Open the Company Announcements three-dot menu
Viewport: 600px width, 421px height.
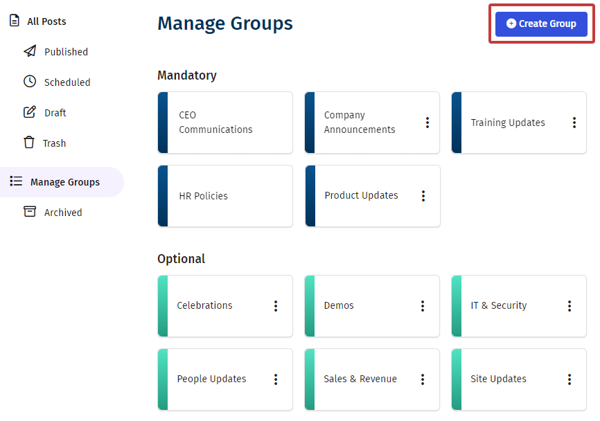[x=427, y=123]
